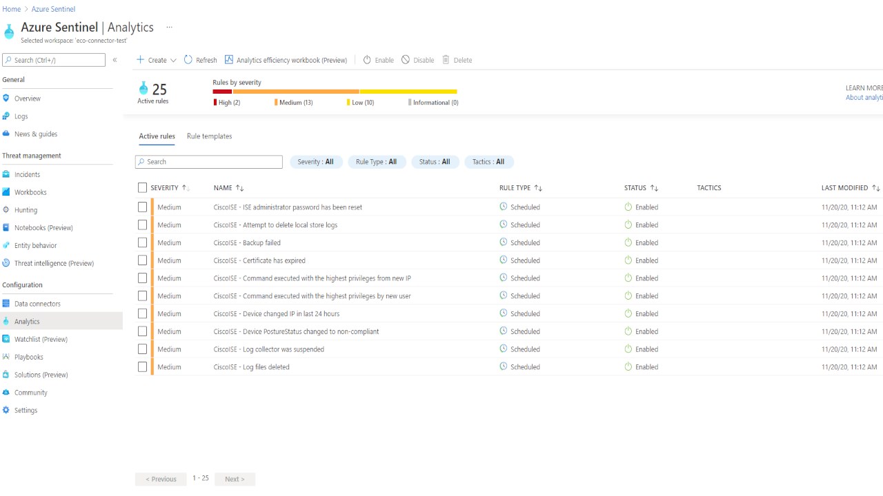Open the Severity : All filter
Screen dimensions: 883x496
pos(316,162)
